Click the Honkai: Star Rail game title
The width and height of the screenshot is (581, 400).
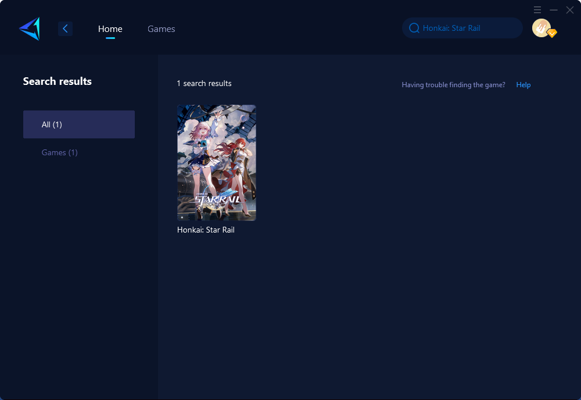(x=206, y=230)
